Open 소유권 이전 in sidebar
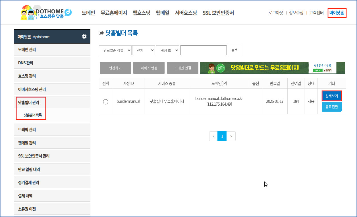 (x=52, y=209)
